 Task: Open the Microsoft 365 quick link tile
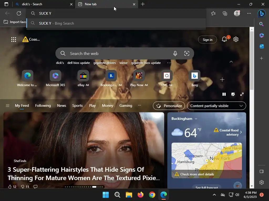click(x=55, y=79)
